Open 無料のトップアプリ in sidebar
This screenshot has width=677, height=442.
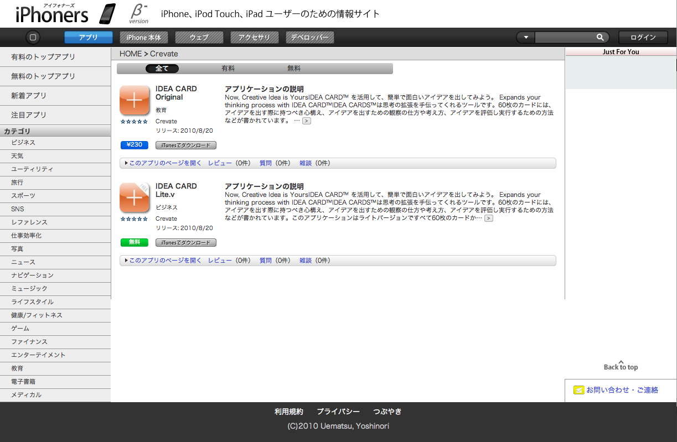point(55,76)
